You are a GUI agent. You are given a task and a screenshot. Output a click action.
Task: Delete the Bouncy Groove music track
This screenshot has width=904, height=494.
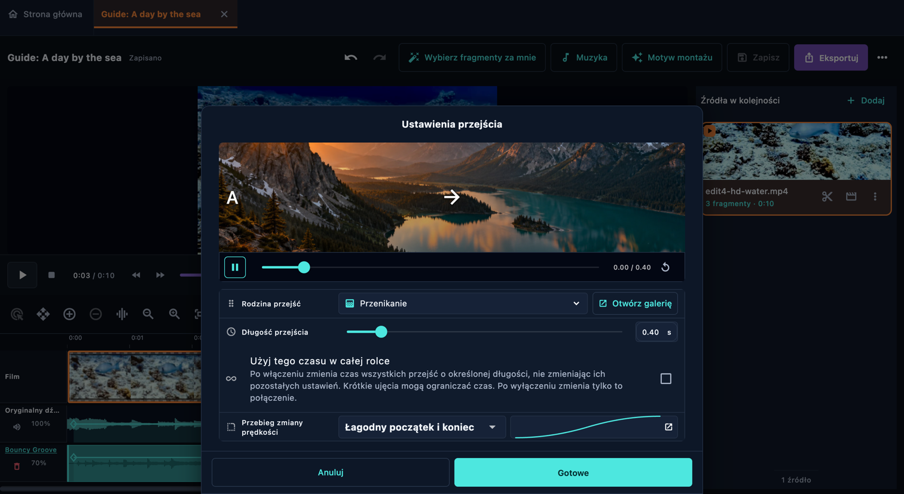point(17,466)
